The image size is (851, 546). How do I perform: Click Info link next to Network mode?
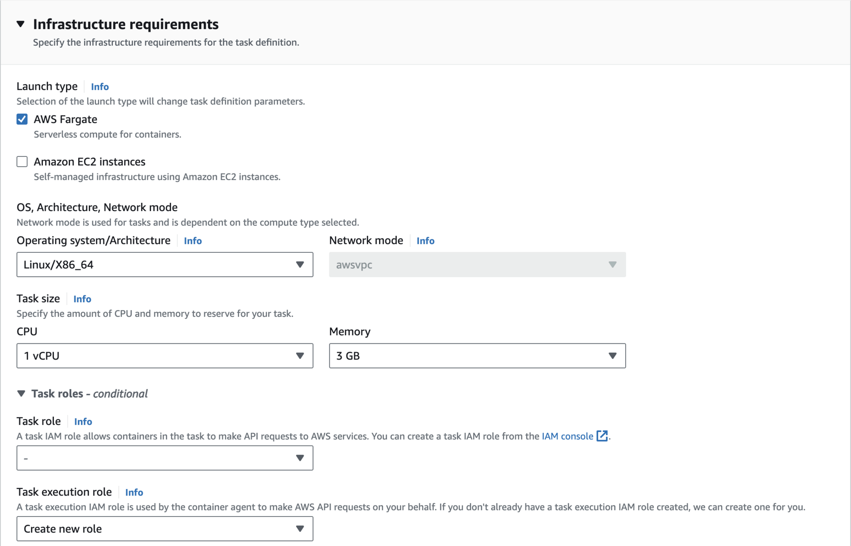coord(425,241)
